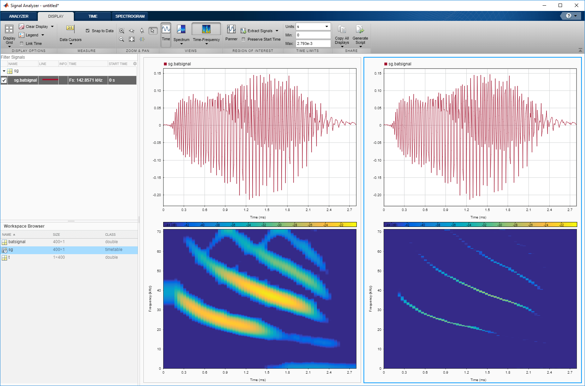
Task: Switch to the SPECTROGRAM tab
Action: click(x=130, y=16)
